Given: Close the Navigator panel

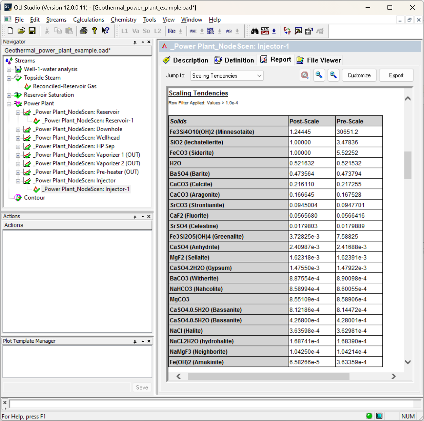Looking at the screenshot, I should [149, 42].
